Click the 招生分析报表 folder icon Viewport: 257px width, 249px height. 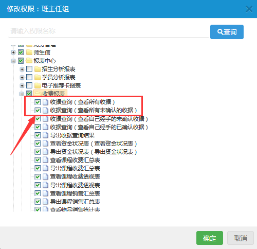point(38,69)
